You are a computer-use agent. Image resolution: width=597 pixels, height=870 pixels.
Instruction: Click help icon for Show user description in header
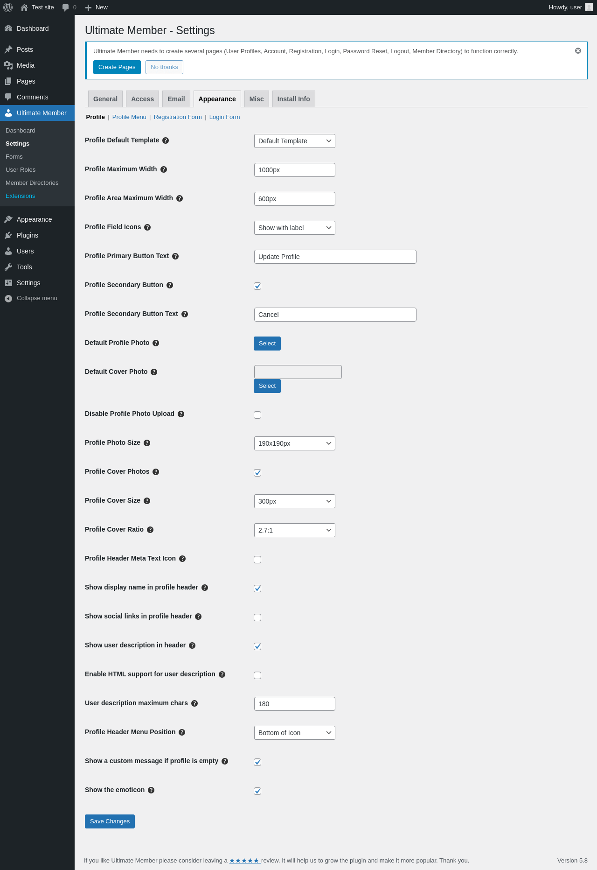pyautogui.click(x=192, y=645)
